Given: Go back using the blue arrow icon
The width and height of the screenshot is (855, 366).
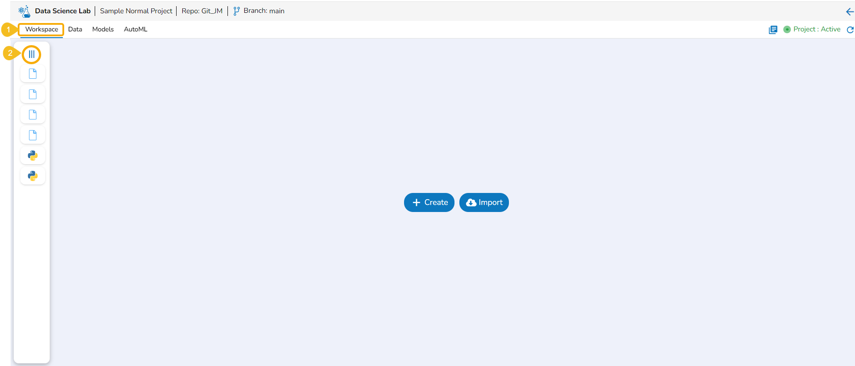Looking at the screenshot, I should (x=850, y=12).
